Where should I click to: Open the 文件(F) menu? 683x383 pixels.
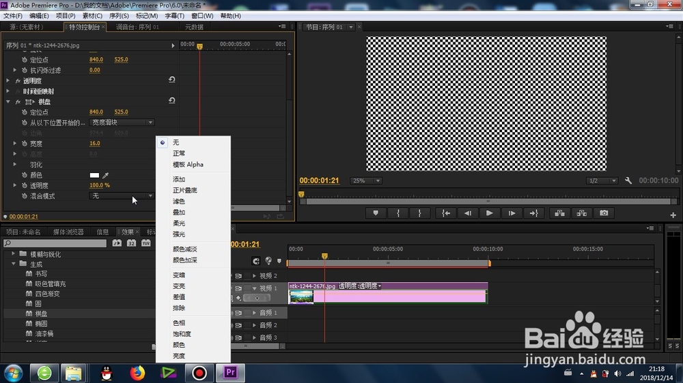click(12, 16)
